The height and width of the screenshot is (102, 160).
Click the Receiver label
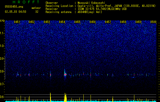click(52, 9)
